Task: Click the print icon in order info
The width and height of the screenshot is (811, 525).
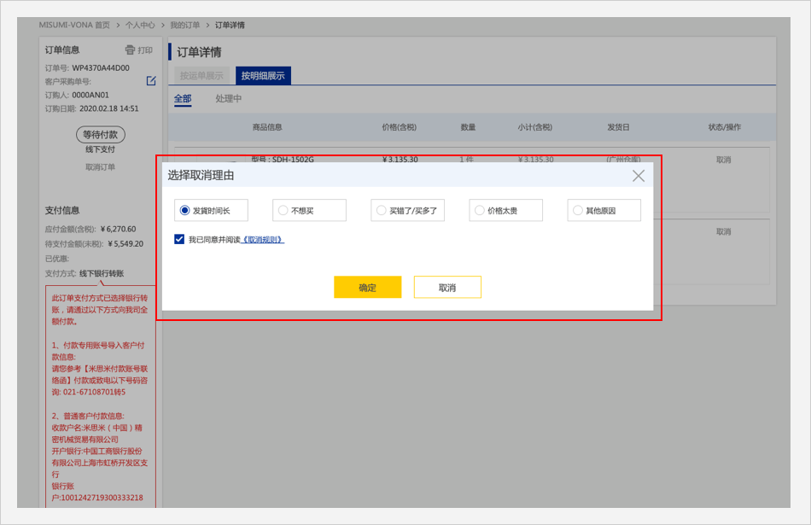Action: 131,50
